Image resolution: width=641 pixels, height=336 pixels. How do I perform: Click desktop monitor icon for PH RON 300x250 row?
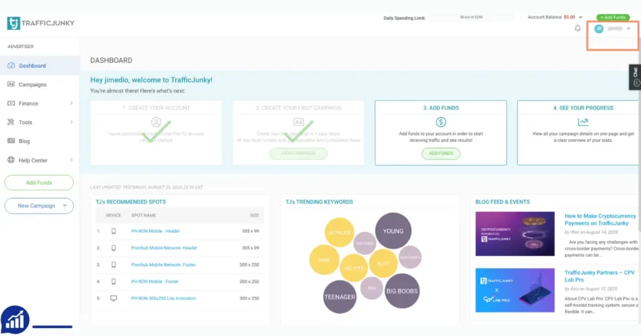coord(114,298)
